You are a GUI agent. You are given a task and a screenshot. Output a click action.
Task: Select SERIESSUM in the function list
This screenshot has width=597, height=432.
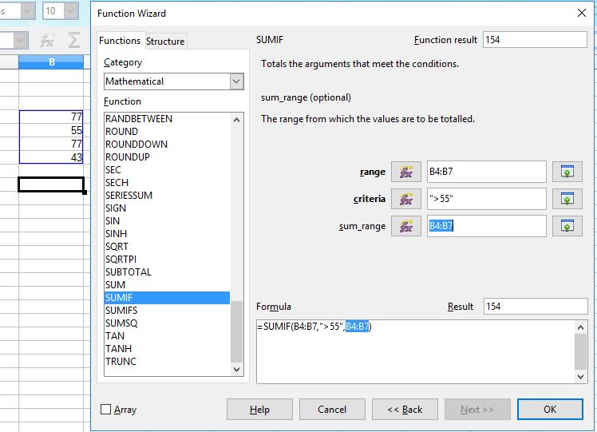click(x=167, y=196)
